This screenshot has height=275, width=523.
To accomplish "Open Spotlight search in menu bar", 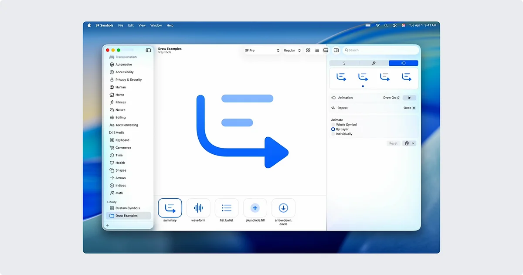I will click(386, 25).
